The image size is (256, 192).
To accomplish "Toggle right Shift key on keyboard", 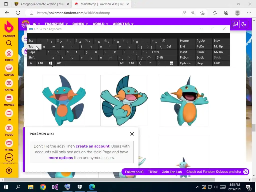I will (166, 57).
